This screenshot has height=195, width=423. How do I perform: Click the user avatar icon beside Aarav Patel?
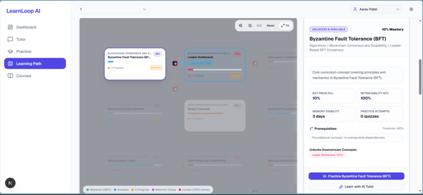355,9
